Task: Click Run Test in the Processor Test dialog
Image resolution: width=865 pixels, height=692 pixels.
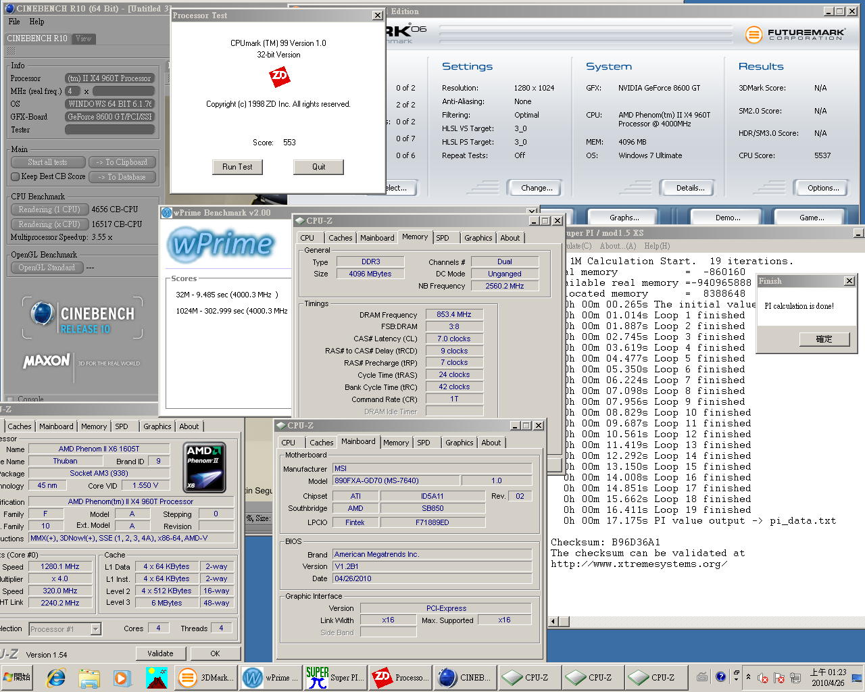Action: (237, 167)
